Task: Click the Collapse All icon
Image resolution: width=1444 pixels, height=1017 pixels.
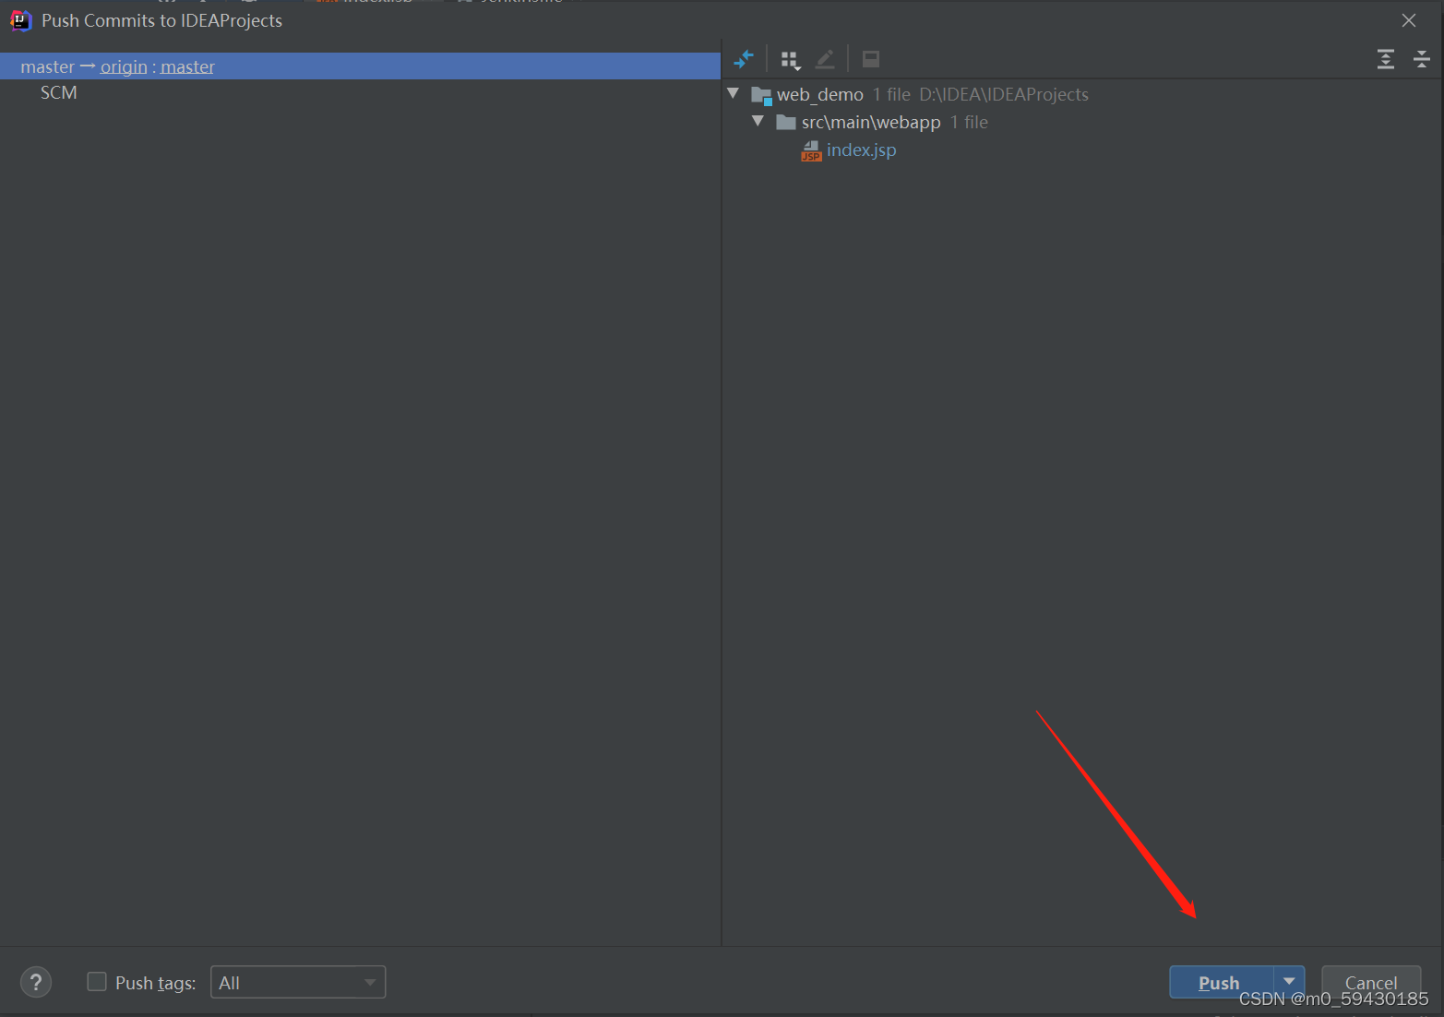Action: click(1421, 59)
